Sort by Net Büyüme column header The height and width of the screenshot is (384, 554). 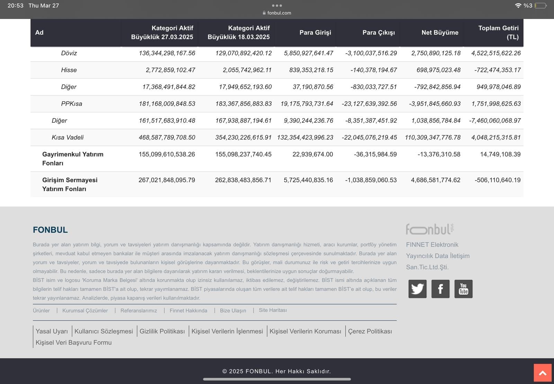pyautogui.click(x=440, y=32)
